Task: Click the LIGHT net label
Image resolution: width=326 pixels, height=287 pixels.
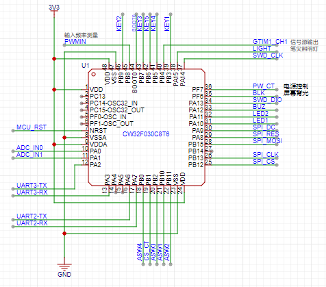Action: pos(262,49)
